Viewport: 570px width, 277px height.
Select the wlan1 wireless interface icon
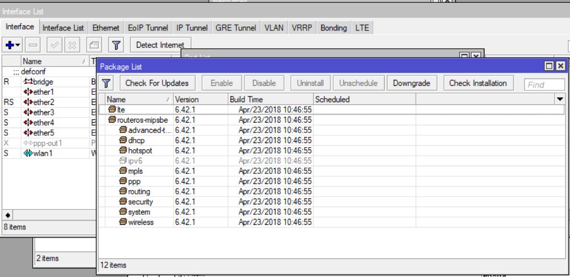[x=28, y=153]
